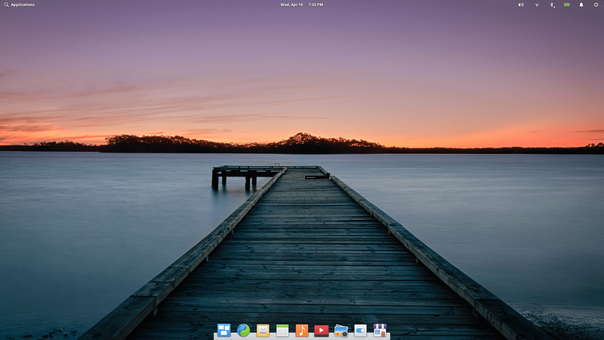Open the Applications menu

[x=23, y=5]
